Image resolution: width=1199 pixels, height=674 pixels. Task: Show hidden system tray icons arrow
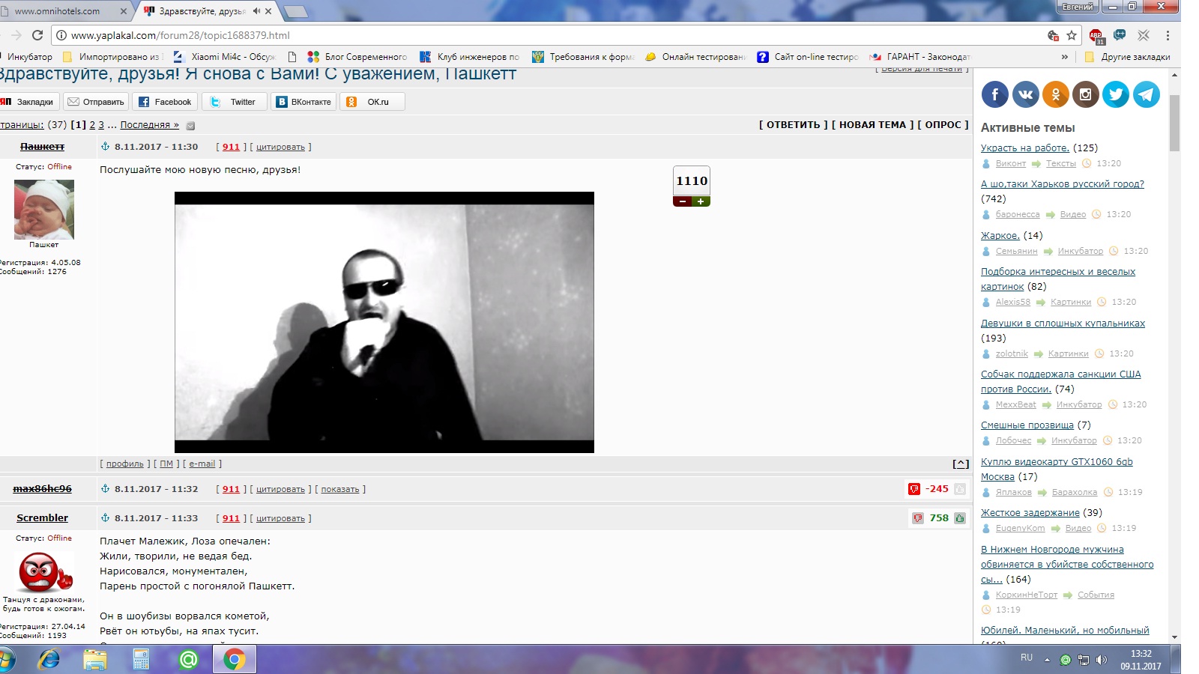1048,660
